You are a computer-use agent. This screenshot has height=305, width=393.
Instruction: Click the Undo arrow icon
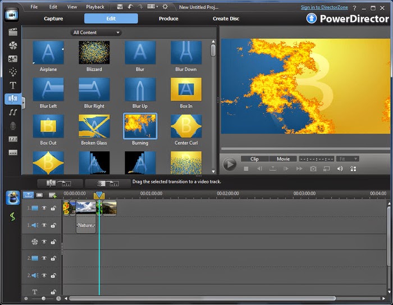coord(130,7)
